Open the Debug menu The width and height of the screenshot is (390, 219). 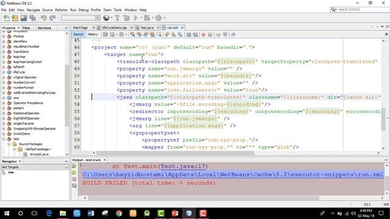click(x=83, y=10)
